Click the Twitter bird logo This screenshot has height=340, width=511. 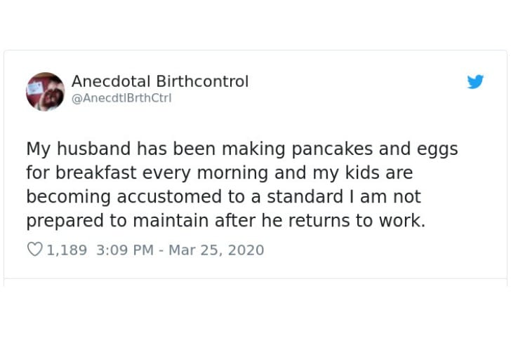[475, 81]
